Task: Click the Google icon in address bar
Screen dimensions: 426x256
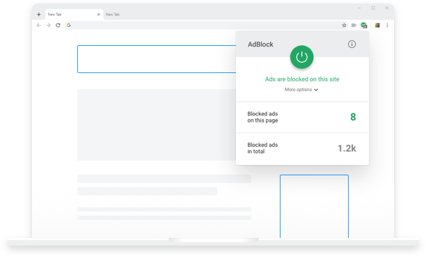Action: point(69,25)
